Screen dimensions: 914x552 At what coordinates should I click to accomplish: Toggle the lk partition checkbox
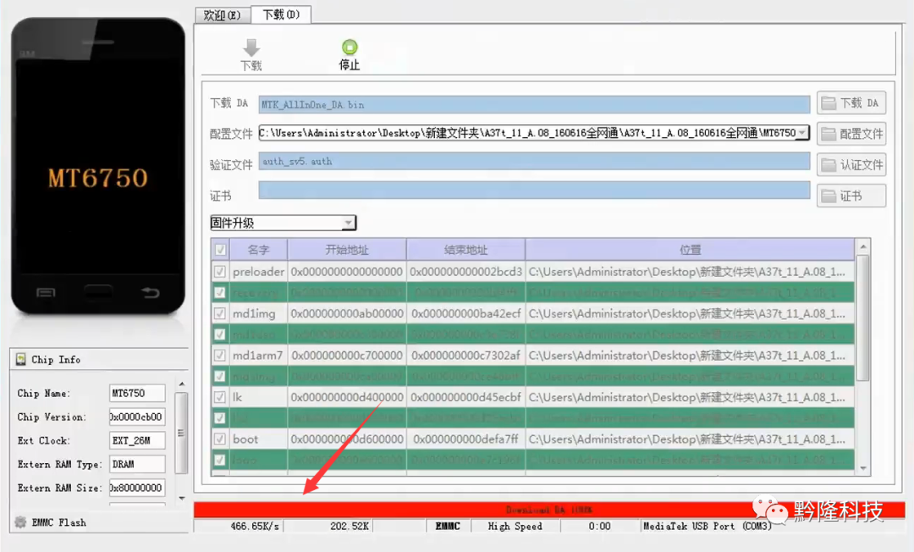[220, 397]
